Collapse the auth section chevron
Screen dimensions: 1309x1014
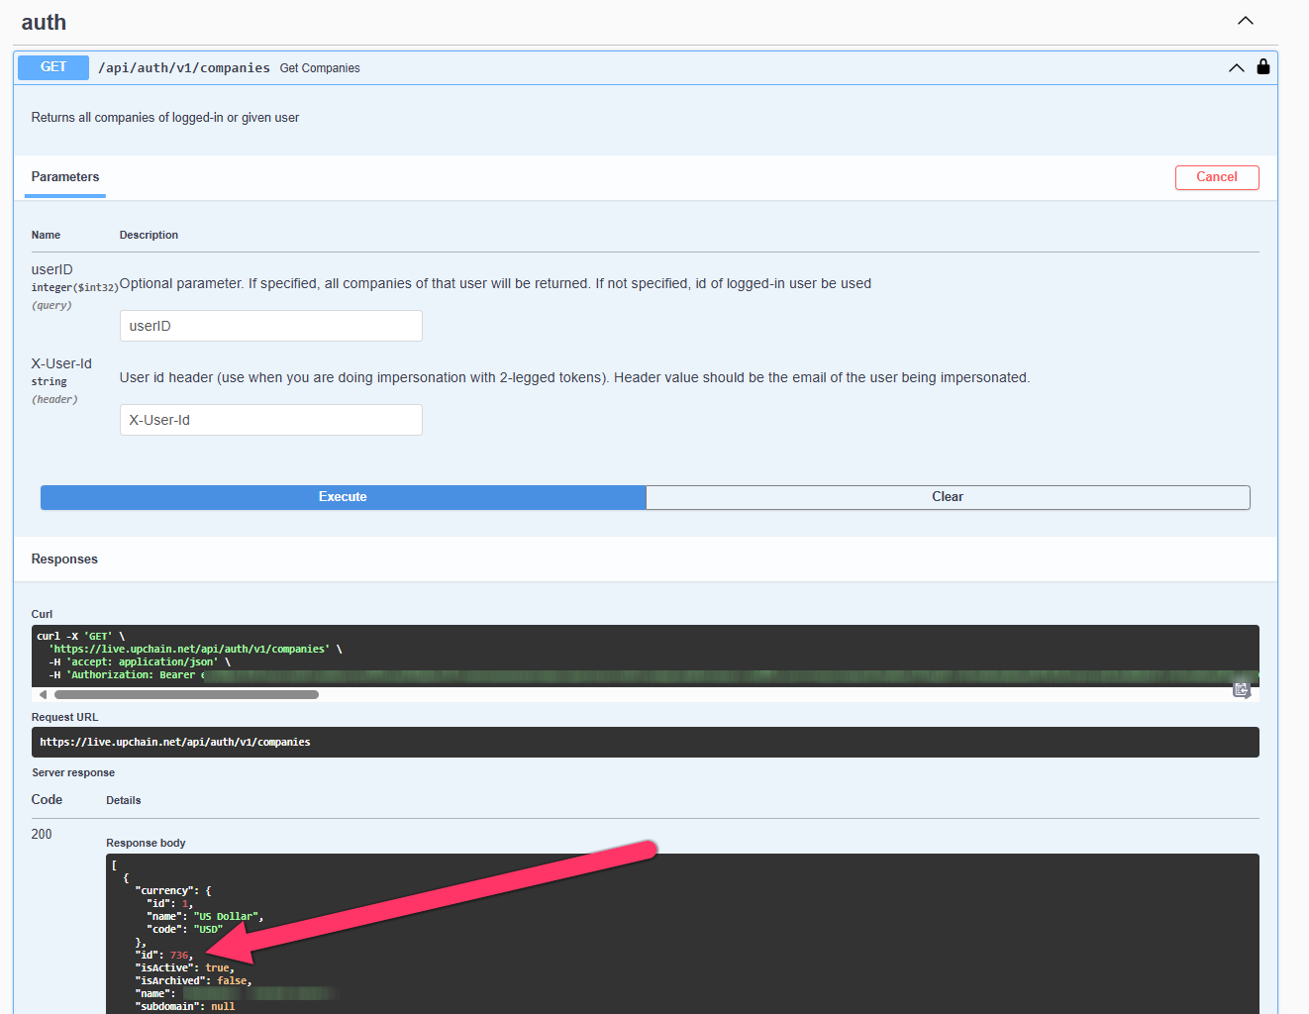pyautogui.click(x=1245, y=20)
